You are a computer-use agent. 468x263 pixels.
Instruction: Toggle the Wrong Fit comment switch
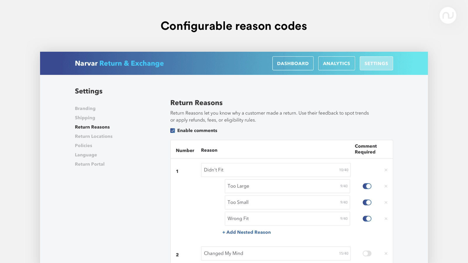(367, 219)
